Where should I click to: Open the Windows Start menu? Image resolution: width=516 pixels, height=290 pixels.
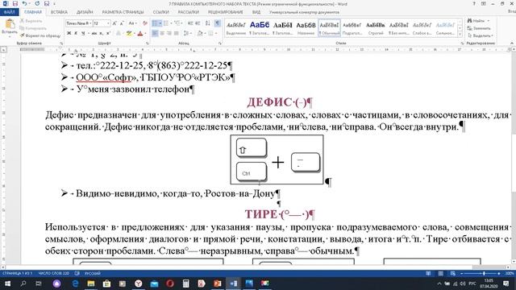[x=7, y=284]
